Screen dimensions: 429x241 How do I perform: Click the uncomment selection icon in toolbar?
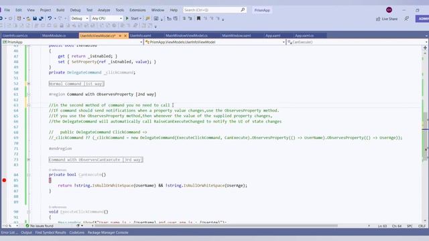(x=190, y=19)
